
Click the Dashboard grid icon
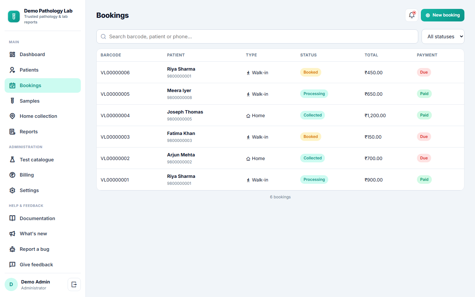(12, 54)
